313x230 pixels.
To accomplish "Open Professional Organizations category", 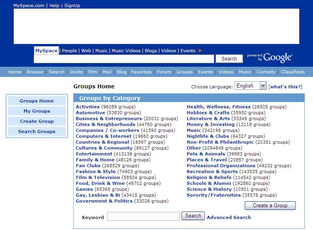I will pyautogui.click(x=221, y=166).
